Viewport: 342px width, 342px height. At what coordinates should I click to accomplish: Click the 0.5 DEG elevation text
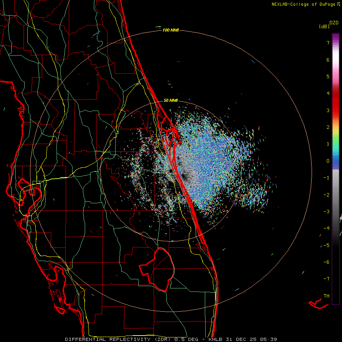pos(186,339)
